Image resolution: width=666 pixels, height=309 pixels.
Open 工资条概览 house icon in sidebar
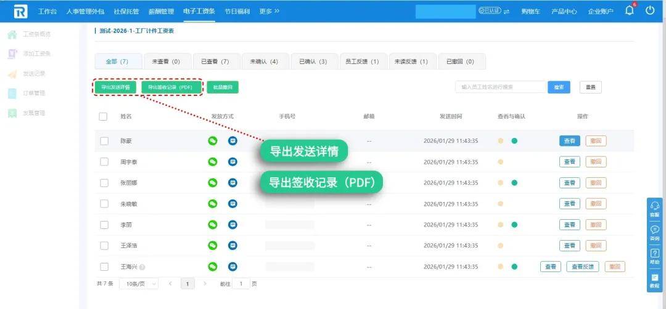[12, 34]
